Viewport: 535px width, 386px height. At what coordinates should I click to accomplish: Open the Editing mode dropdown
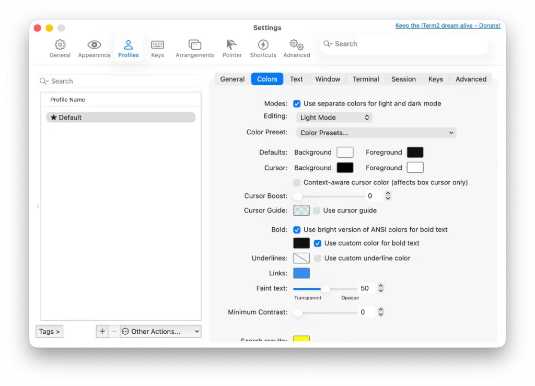click(334, 117)
